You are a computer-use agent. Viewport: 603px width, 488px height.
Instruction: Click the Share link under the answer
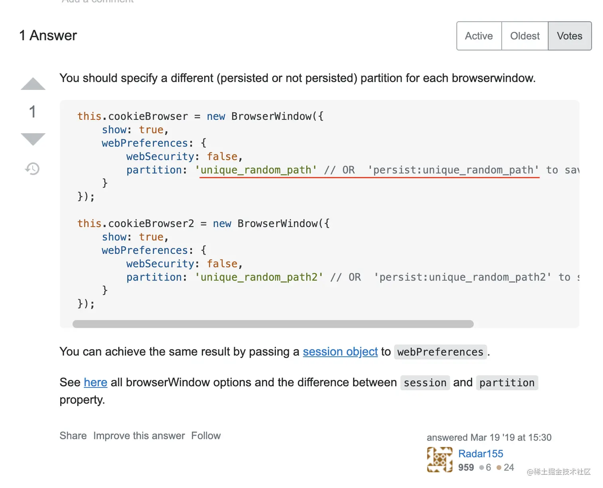[73, 436]
